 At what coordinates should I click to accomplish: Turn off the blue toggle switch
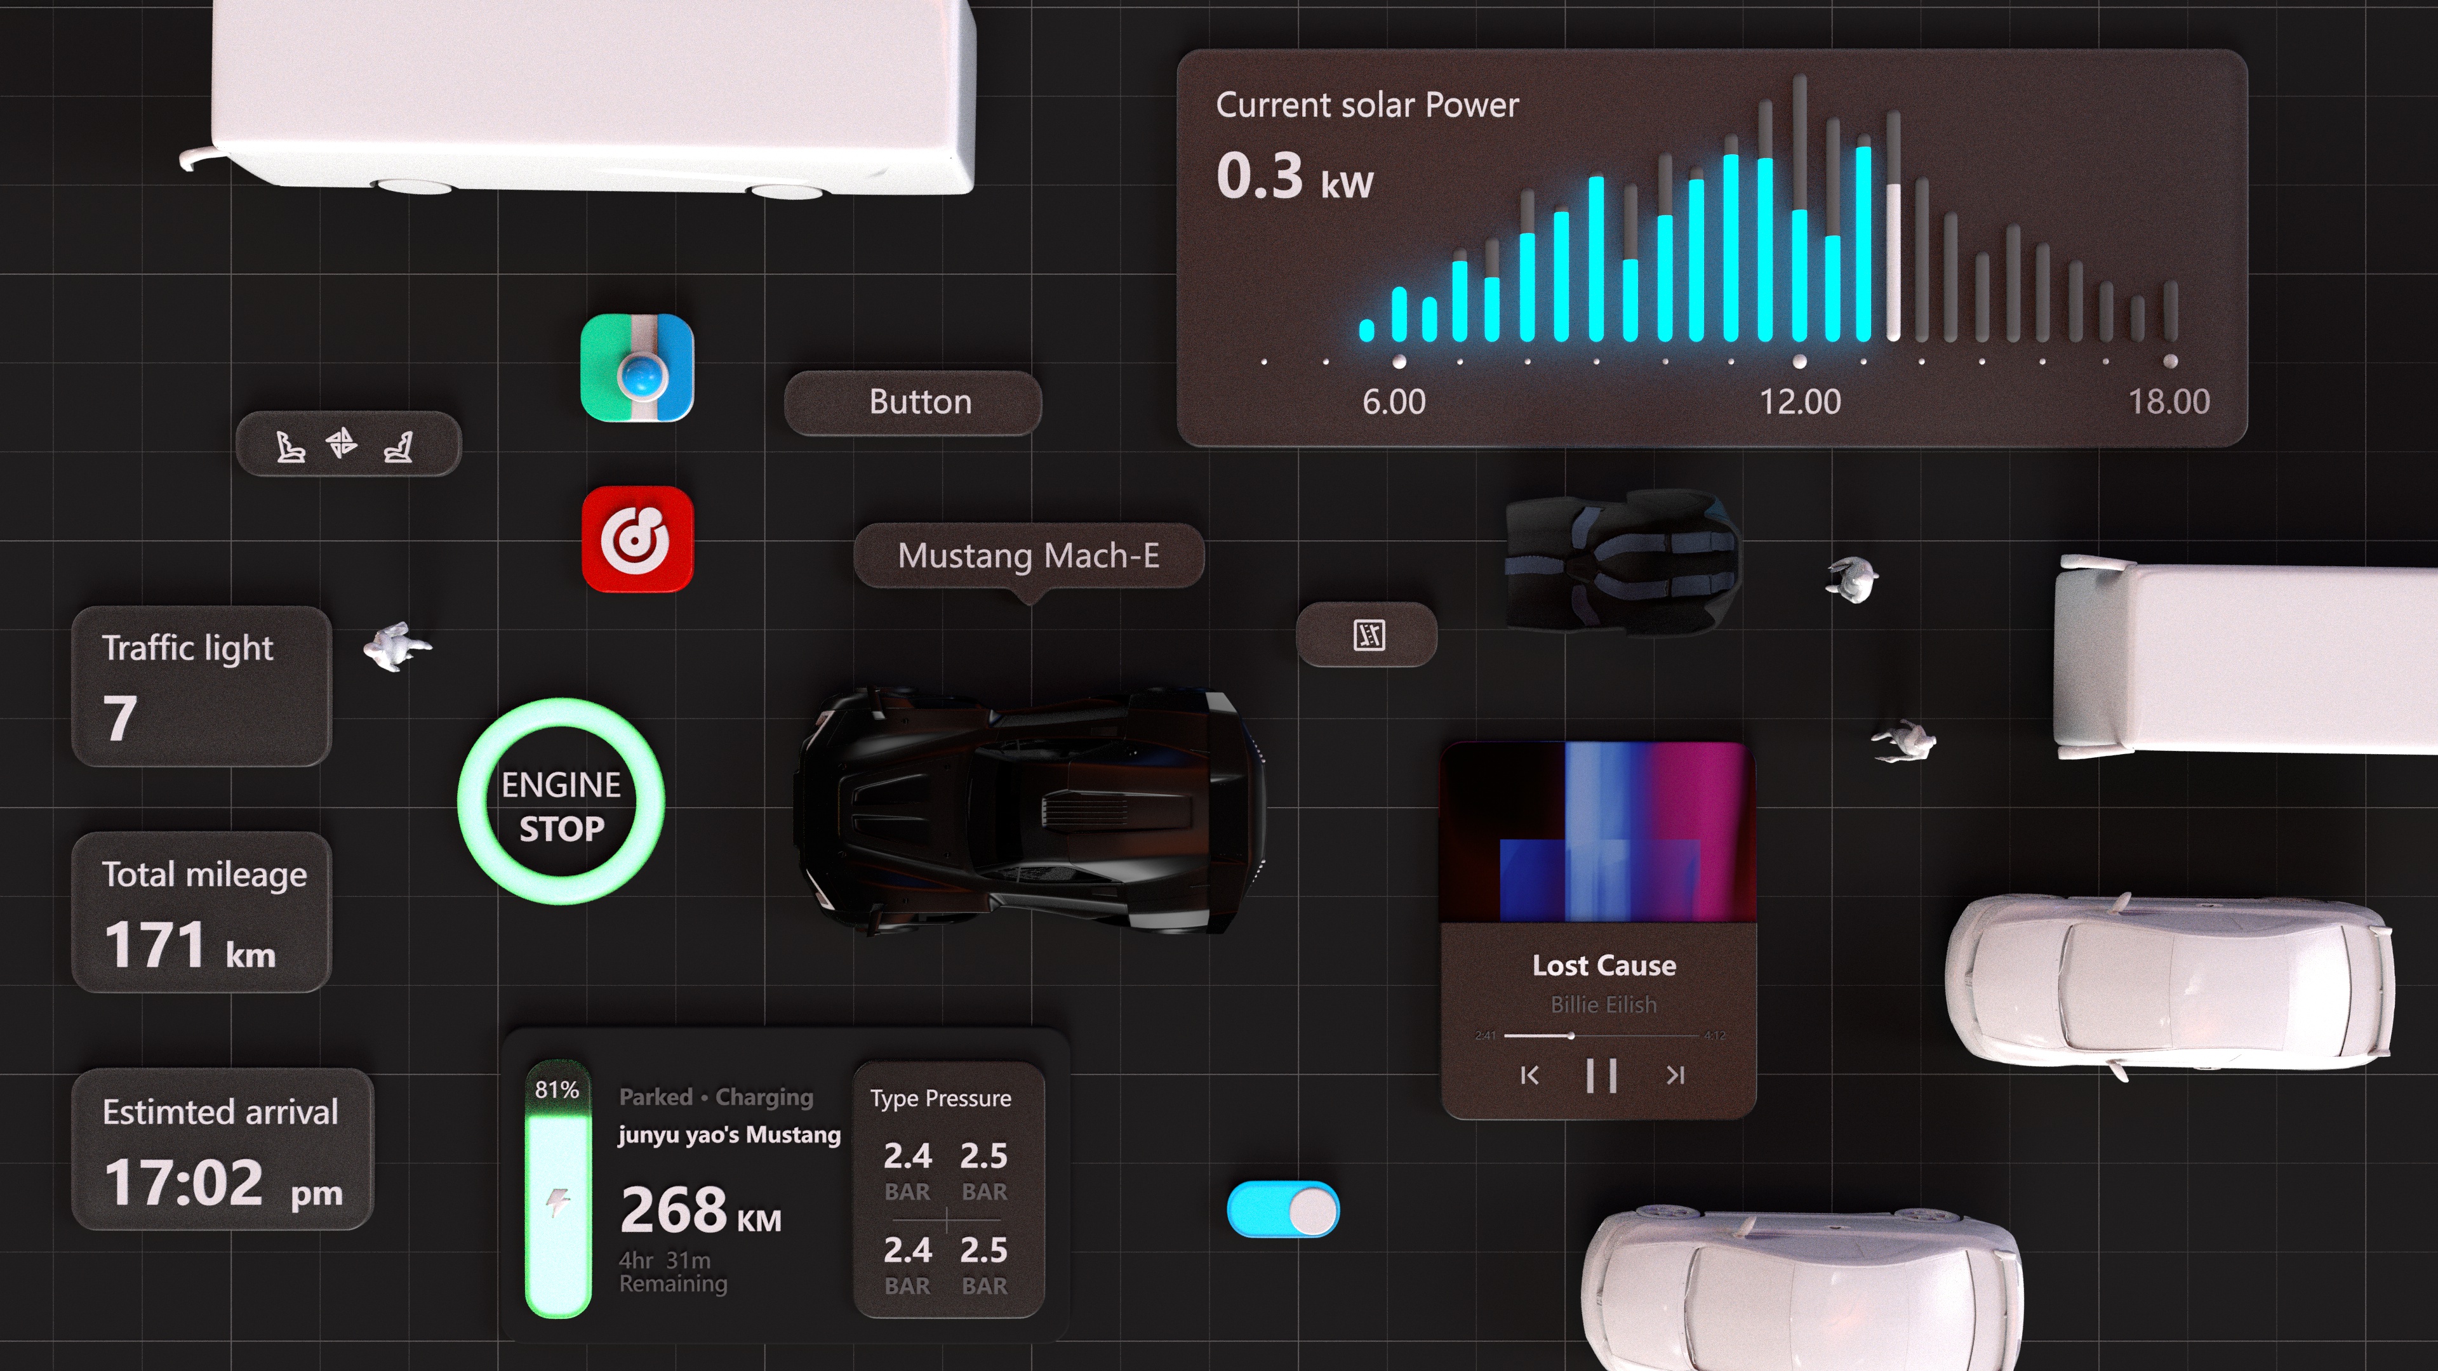(1283, 1209)
